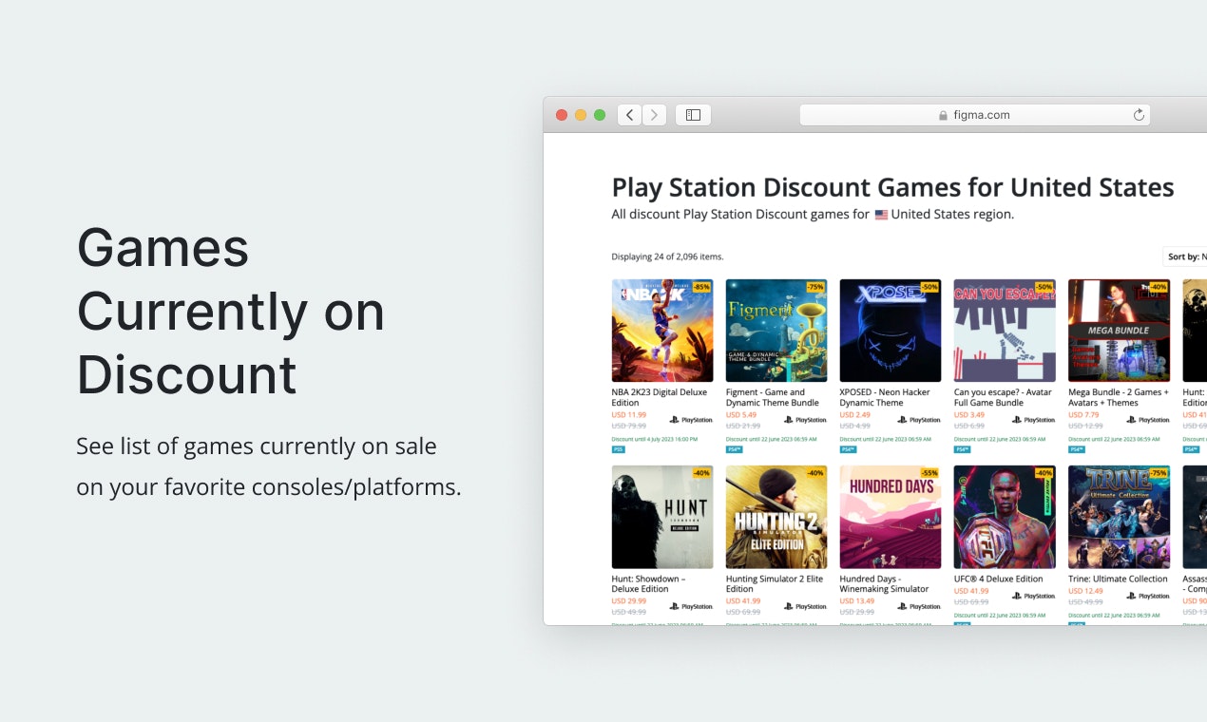
Task: Click the -75% badge on Trine
Action: tap(1158, 472)
